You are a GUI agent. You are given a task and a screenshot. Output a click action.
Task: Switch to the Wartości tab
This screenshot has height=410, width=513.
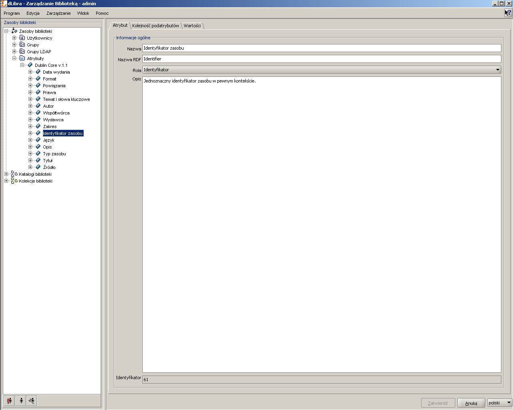pyautogui.click(x=192, y=26)
